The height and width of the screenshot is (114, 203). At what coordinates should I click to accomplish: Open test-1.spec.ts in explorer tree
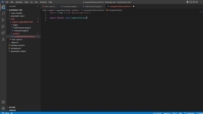17,40
